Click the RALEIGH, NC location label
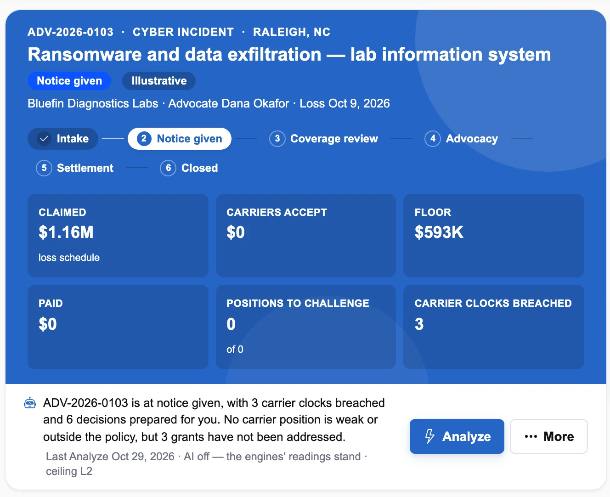This screenshot has width=610, height=497. pos(292,32)
